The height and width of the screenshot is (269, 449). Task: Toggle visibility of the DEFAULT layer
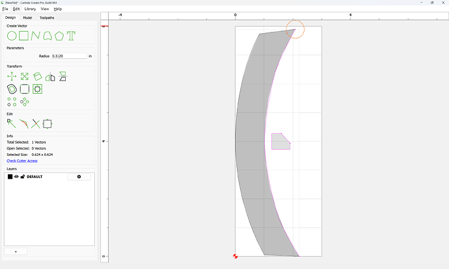16,177
